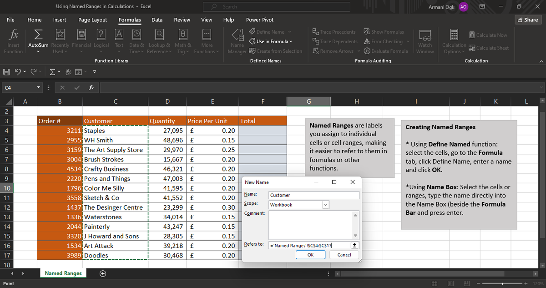Open More Functions menu

click(207, 42)
